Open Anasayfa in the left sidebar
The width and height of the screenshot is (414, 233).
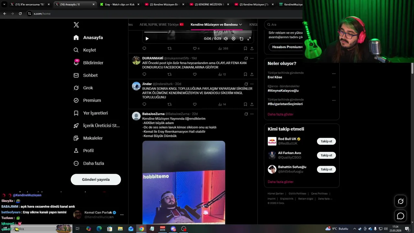[x=88, y=38]
